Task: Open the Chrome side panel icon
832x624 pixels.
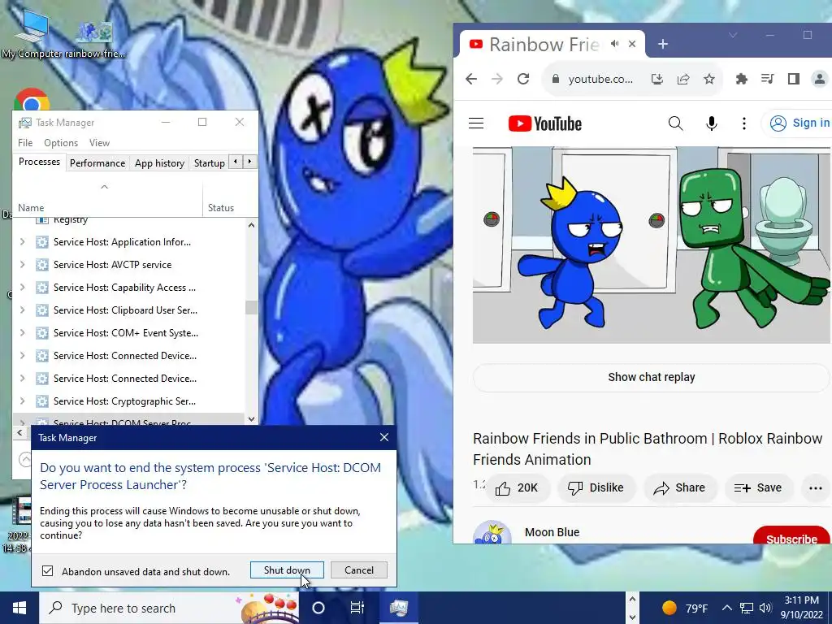Action: [x=793, y=79]
